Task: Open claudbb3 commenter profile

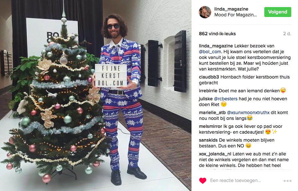Action: [209, 77]
